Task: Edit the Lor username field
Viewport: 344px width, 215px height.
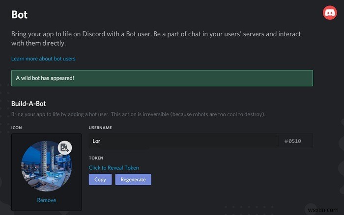Action: (183, 141)
